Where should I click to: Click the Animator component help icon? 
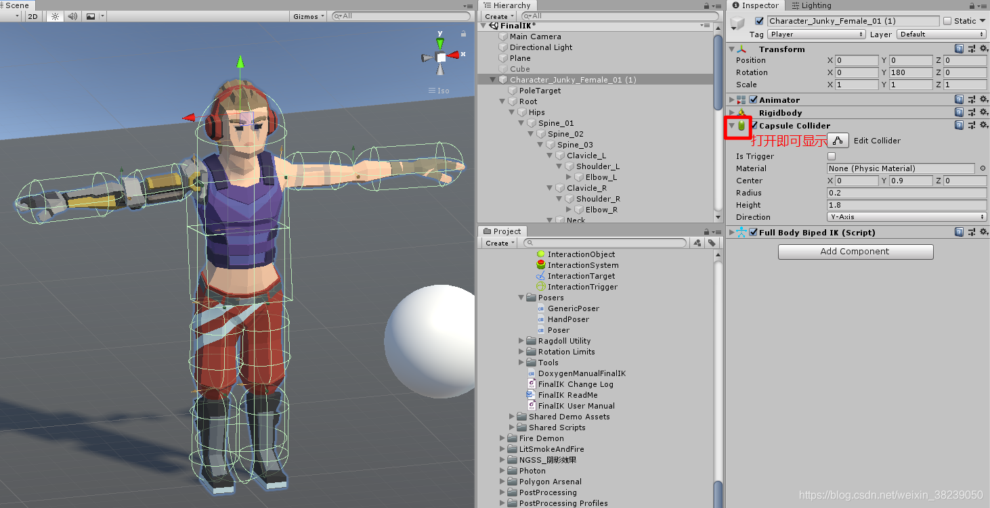[960, 99]
